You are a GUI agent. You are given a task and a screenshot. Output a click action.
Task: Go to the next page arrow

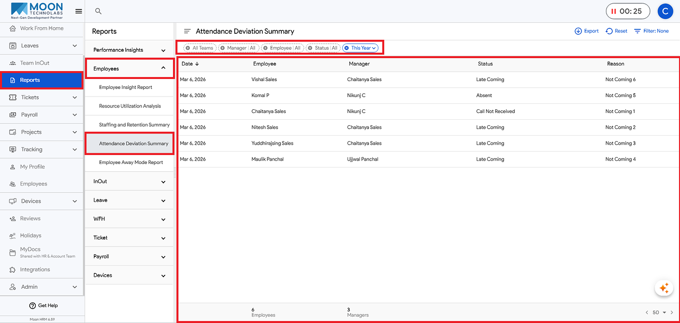672,313
